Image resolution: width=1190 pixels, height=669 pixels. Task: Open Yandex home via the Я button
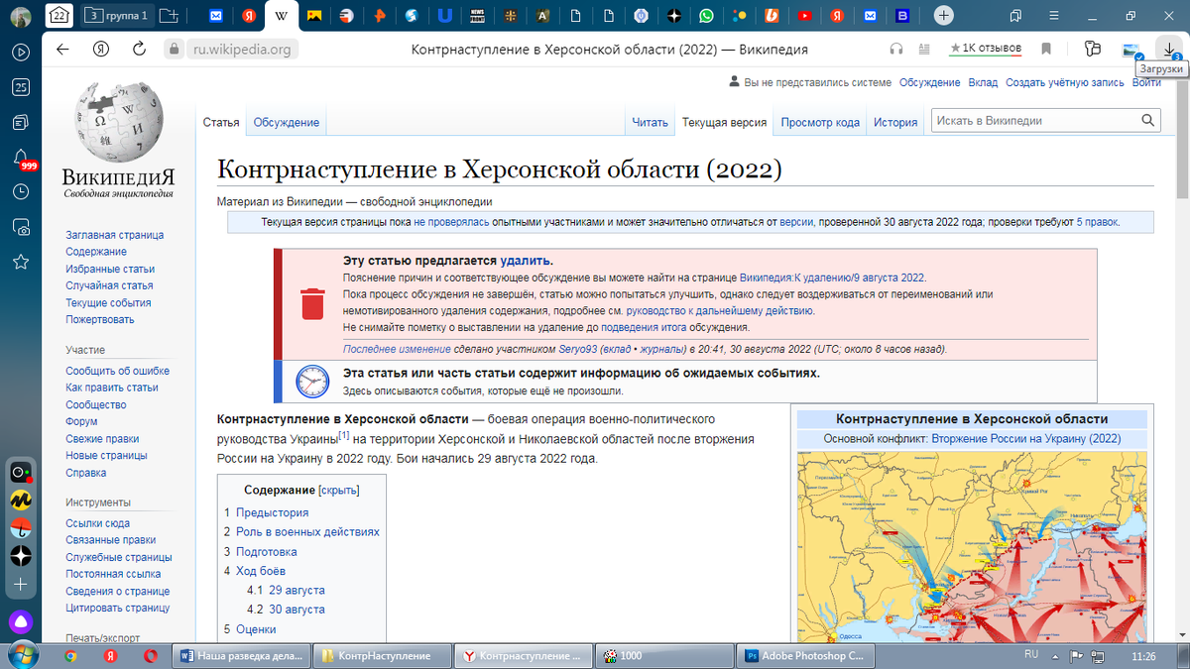tap(100, 50)
